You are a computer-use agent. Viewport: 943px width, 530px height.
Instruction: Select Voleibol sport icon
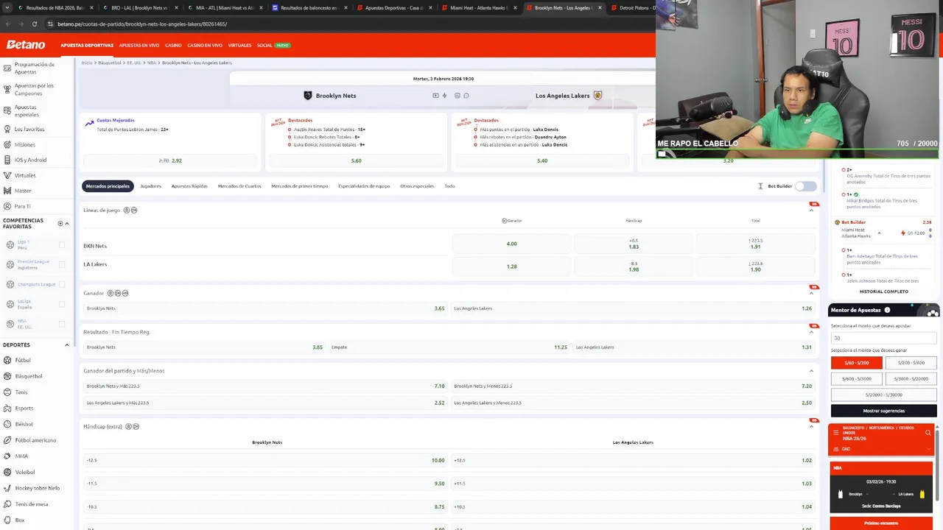[x=7, y=472]
